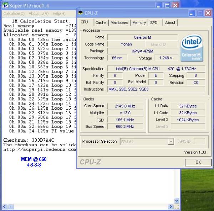Image resolution: width=214 pixels, height=211 pixels.
Task: Click the Stepping value 8
Action: coord(196,75)
